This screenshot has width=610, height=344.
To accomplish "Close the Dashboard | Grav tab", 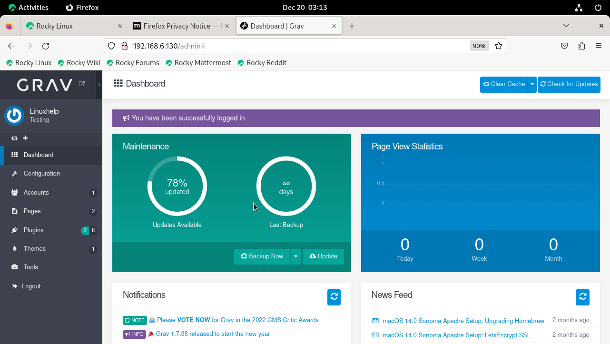I will click(x=334, y=26).
